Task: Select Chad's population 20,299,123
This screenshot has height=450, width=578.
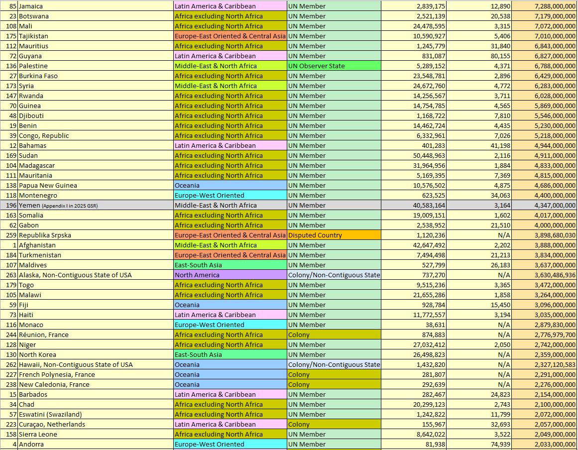Action: [414, 404]
